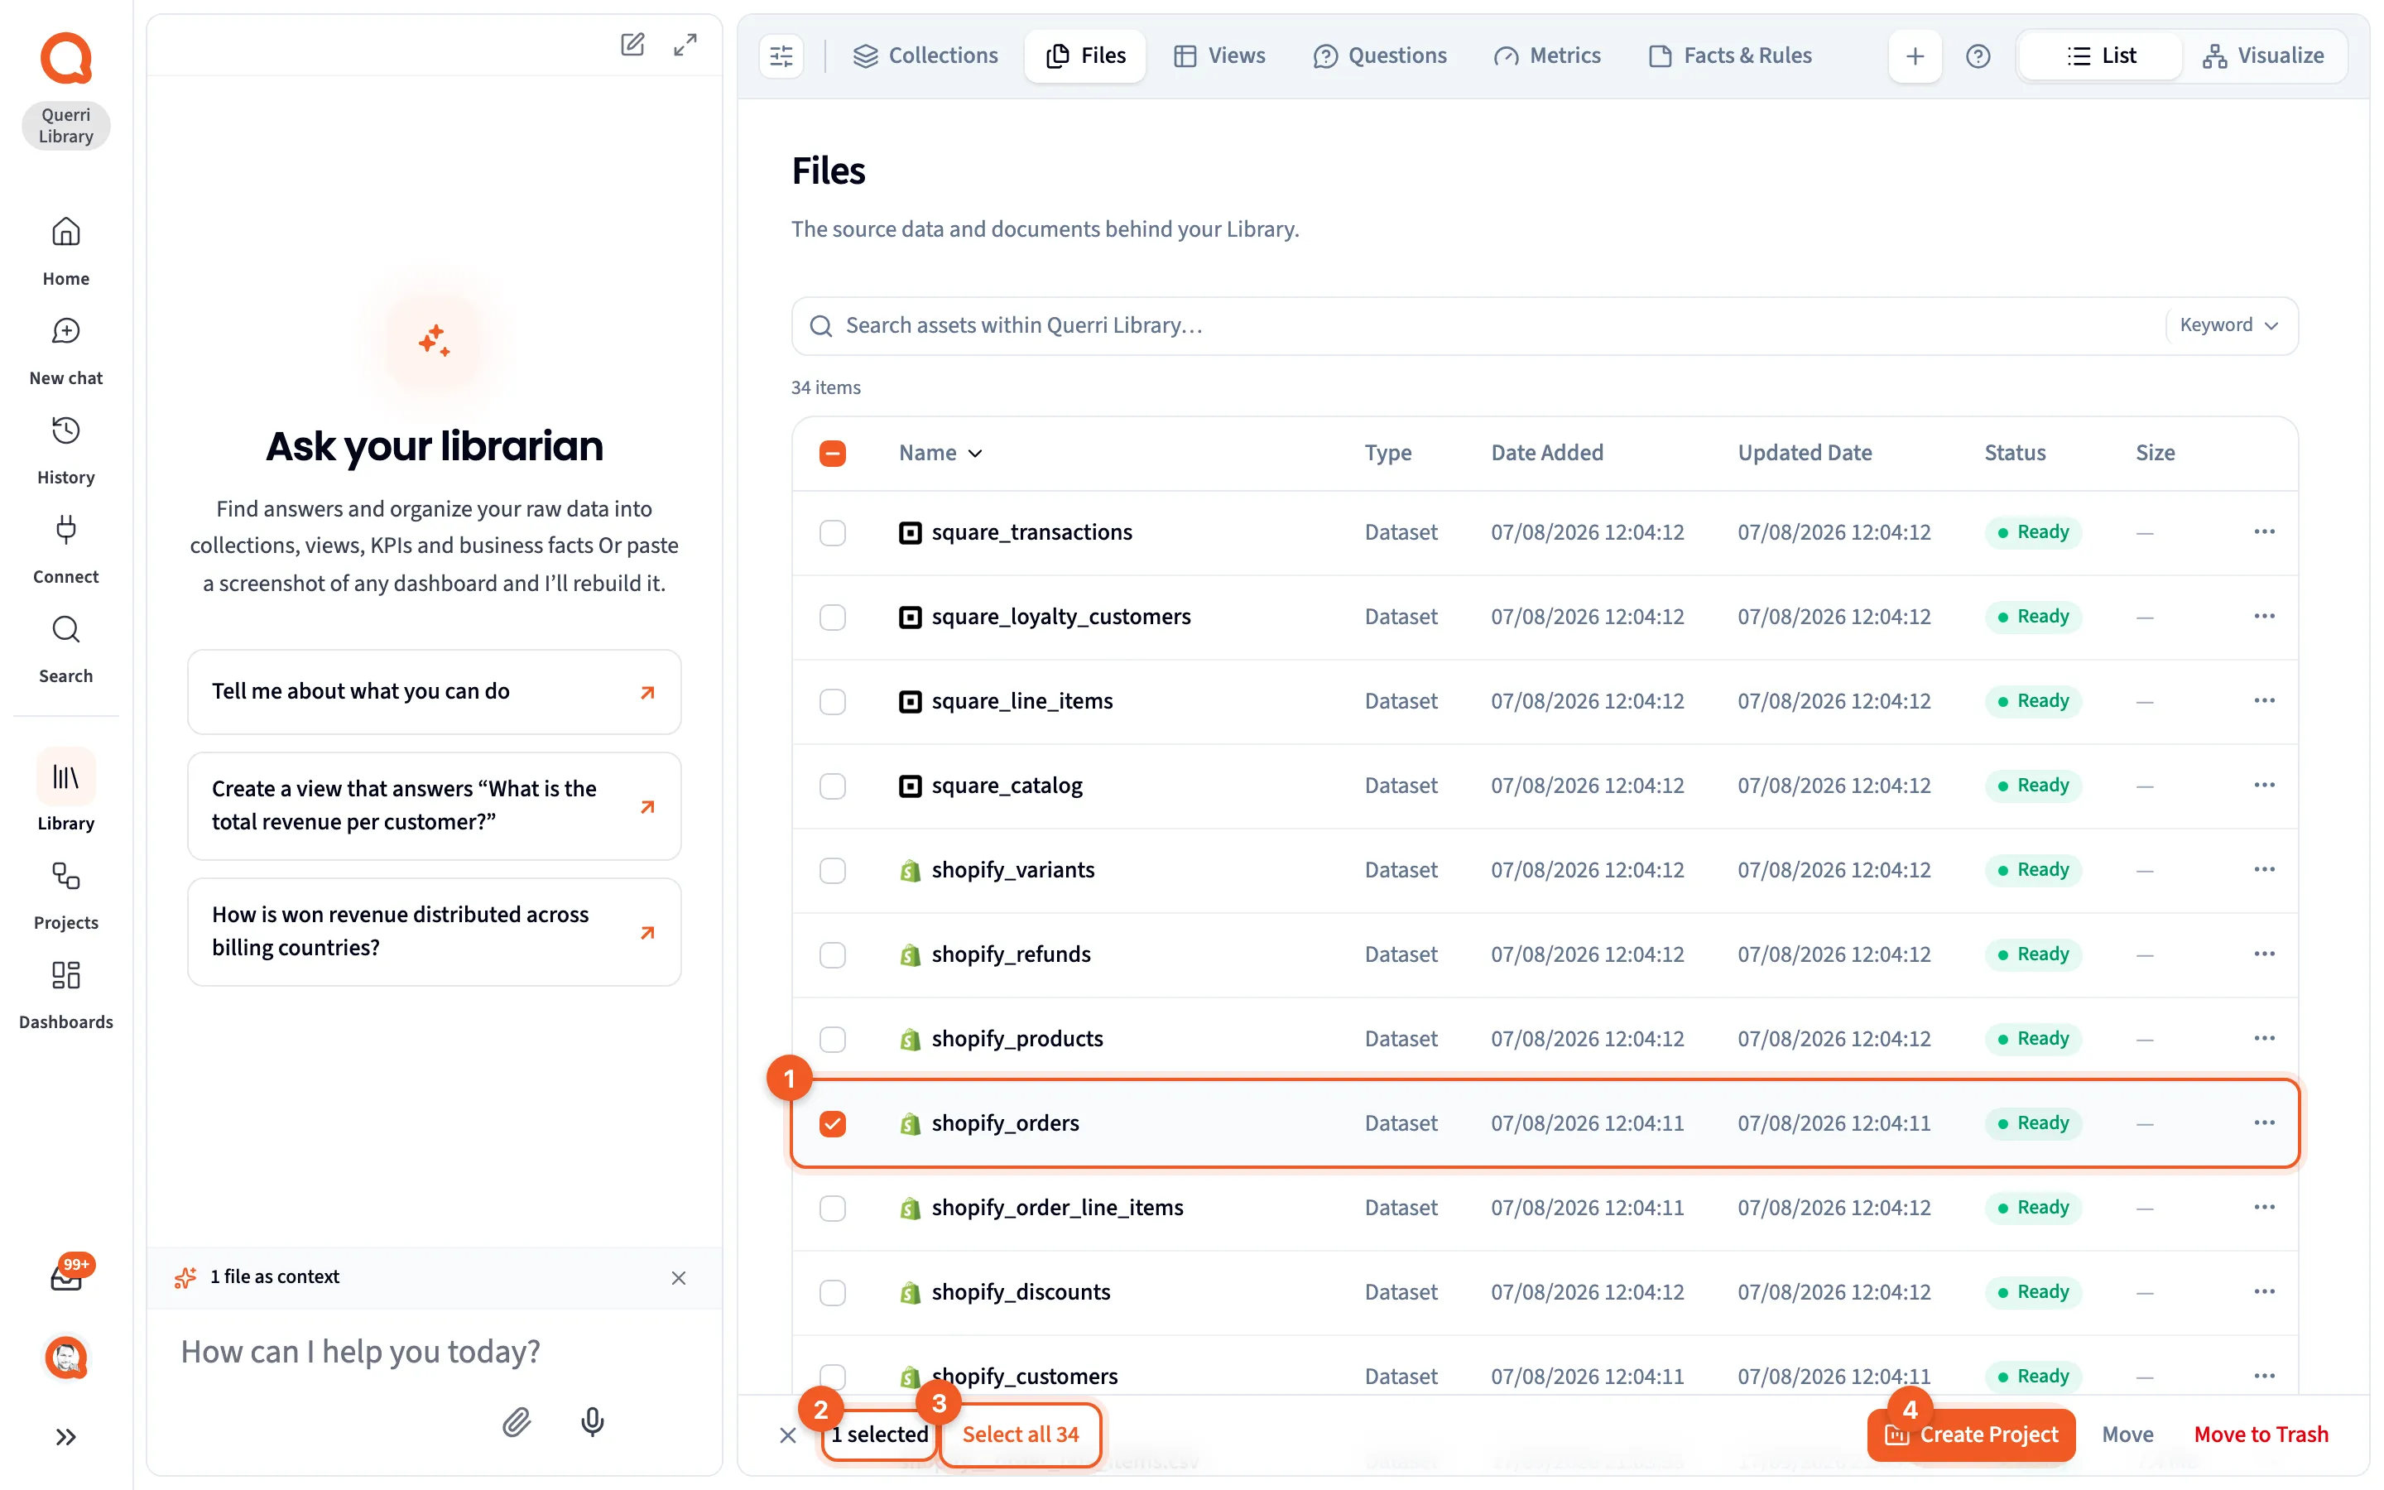Open the inbox with 99+ badge

[66, 1277]
